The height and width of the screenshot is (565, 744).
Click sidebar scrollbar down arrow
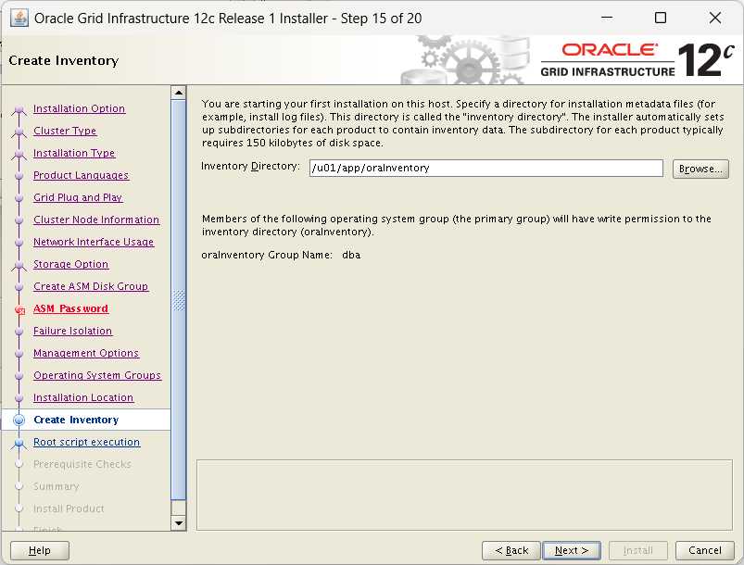[179, 523]
